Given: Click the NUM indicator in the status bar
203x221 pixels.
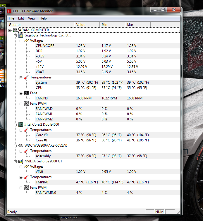Looking at the screenshot, I should tap(159, 212).
